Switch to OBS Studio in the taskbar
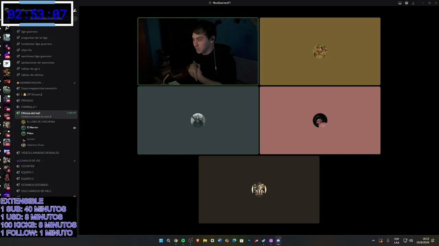This screenshot has width=439, height=246. 190,241
